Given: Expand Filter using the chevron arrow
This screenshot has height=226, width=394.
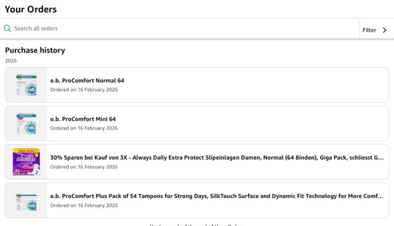Looking at the screenshot, I should click(x=385, y=30).
